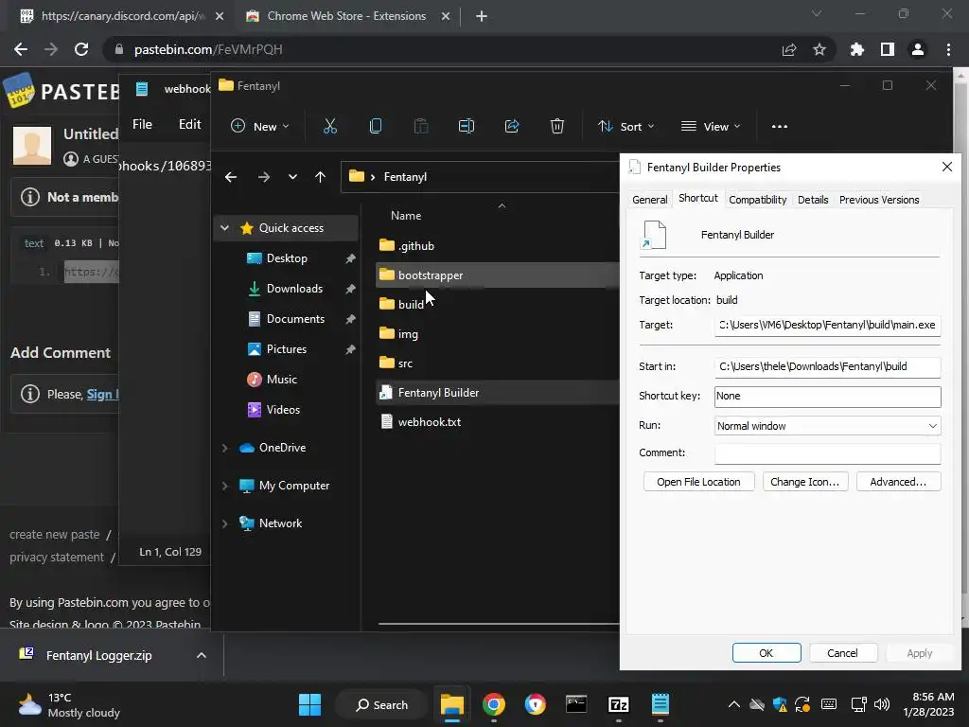The image size is (969, 727).
Task: Open the See more ellipsis in Explorer toolbar
Action: tap(780, 126)
